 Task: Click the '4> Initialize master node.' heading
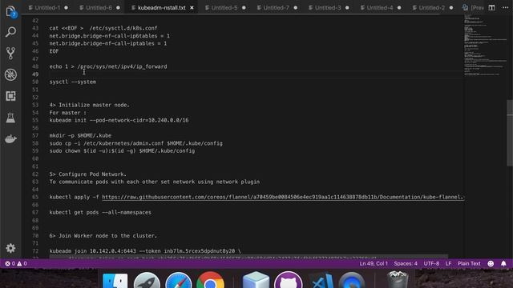pos(89,105)
